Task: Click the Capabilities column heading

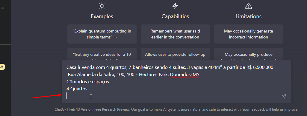Action: tap(175, 16)
